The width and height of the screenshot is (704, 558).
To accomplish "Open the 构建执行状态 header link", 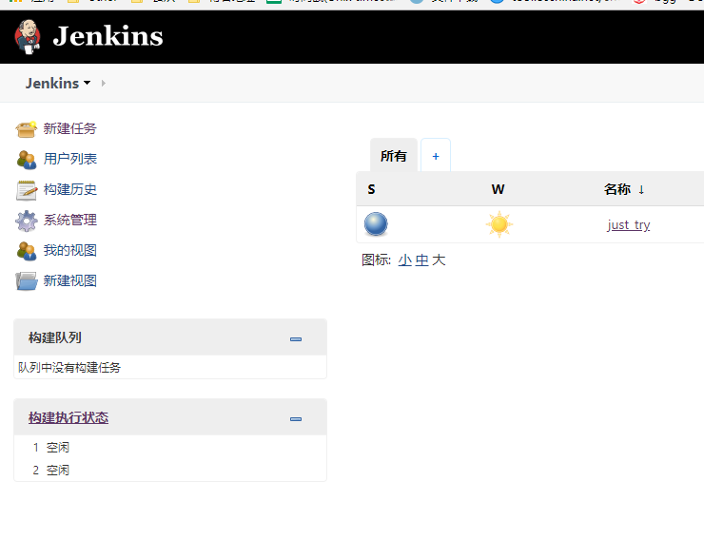I will click(x=68, y=417).
